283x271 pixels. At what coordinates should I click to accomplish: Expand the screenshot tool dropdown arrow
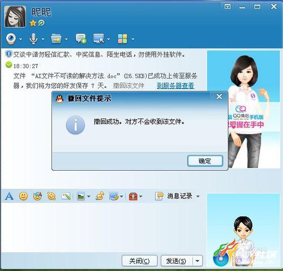122,197
